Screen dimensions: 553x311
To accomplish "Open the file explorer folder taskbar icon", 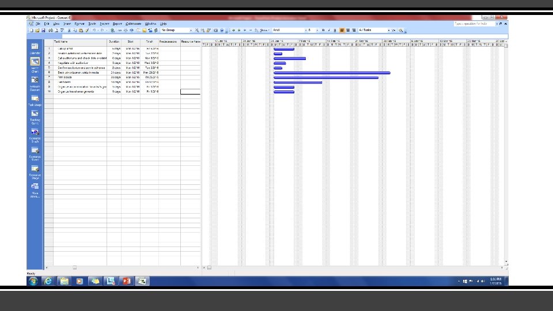I will click(x=64, y=281).
